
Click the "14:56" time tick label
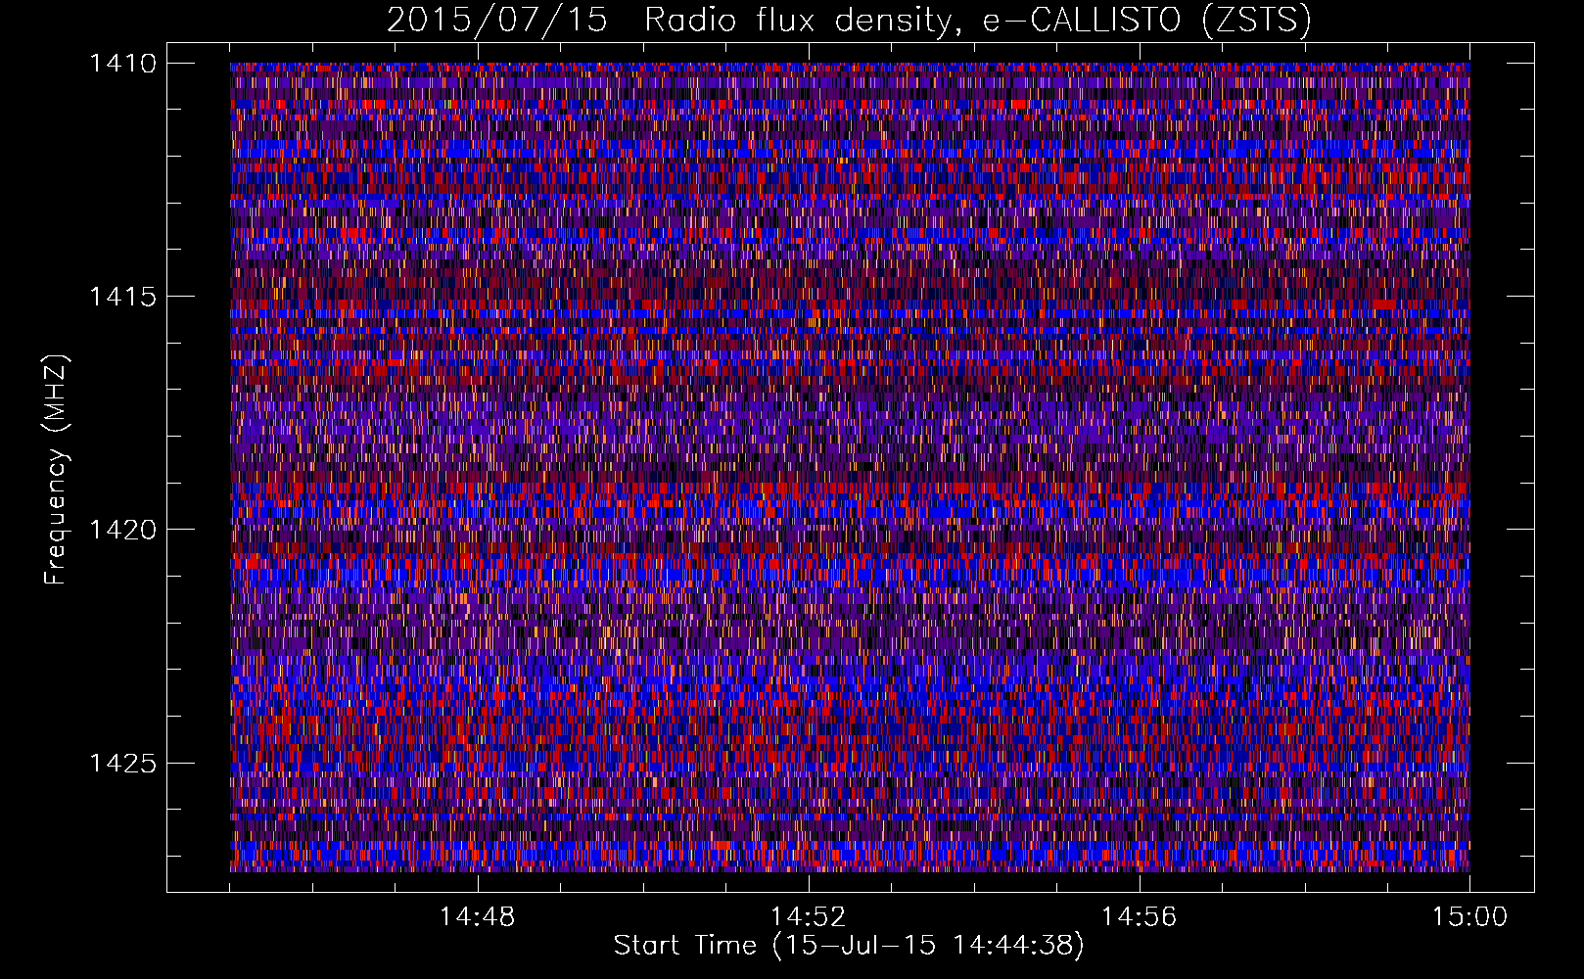point(1139,917)
